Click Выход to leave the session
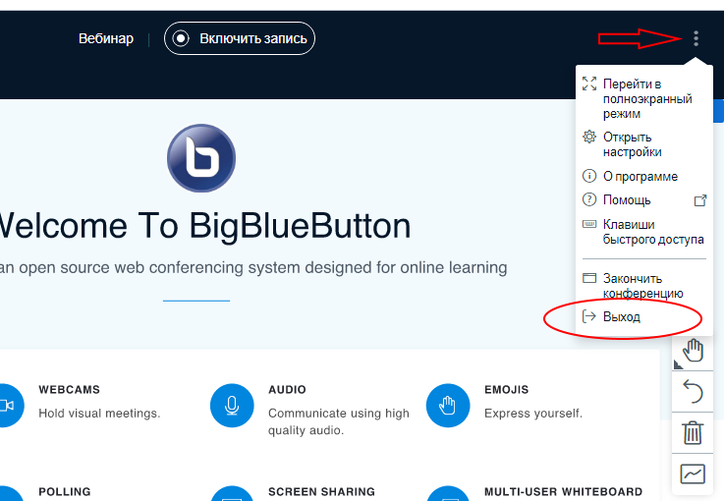The image size is (724, 501). point(644,316)
